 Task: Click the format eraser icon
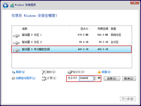70,72
